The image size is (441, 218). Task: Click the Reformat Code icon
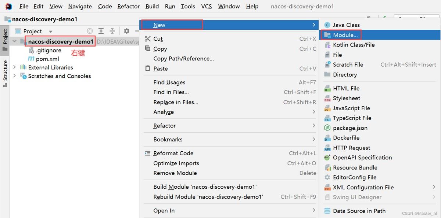[x=148, y=153]
